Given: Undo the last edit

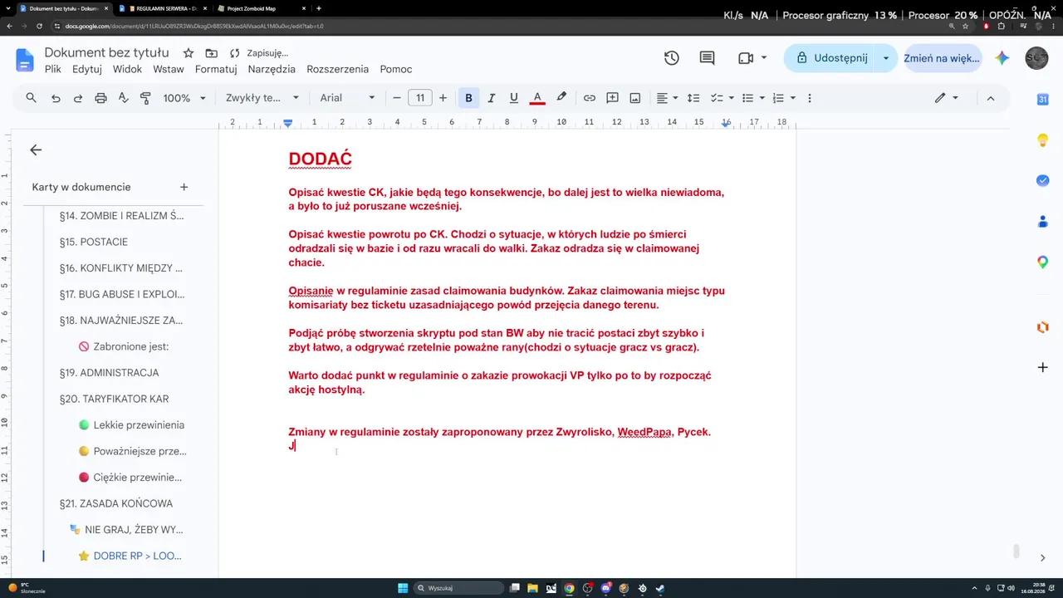Looking at the screenshot, I should pos(56,98).
